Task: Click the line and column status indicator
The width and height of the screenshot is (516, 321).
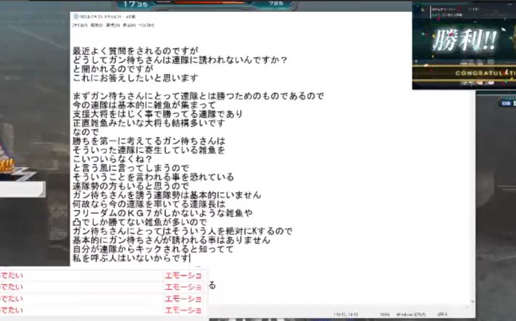Action: pyautogui.click(x=345, y=315)
